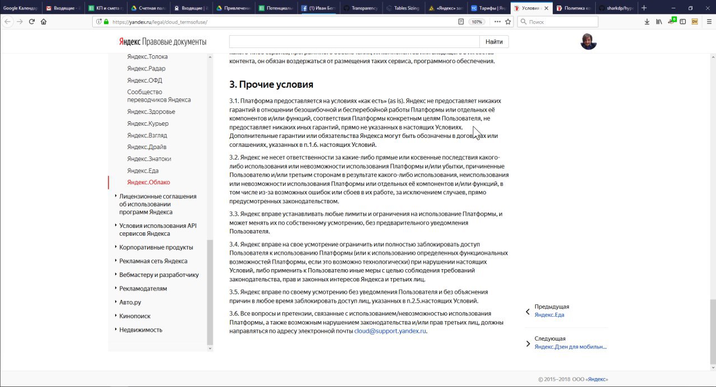Image resolution: width=716 pixels, height=387 pixels.
Task: Click the sidebar scrollbar up arrow
Action: point(210,56)
